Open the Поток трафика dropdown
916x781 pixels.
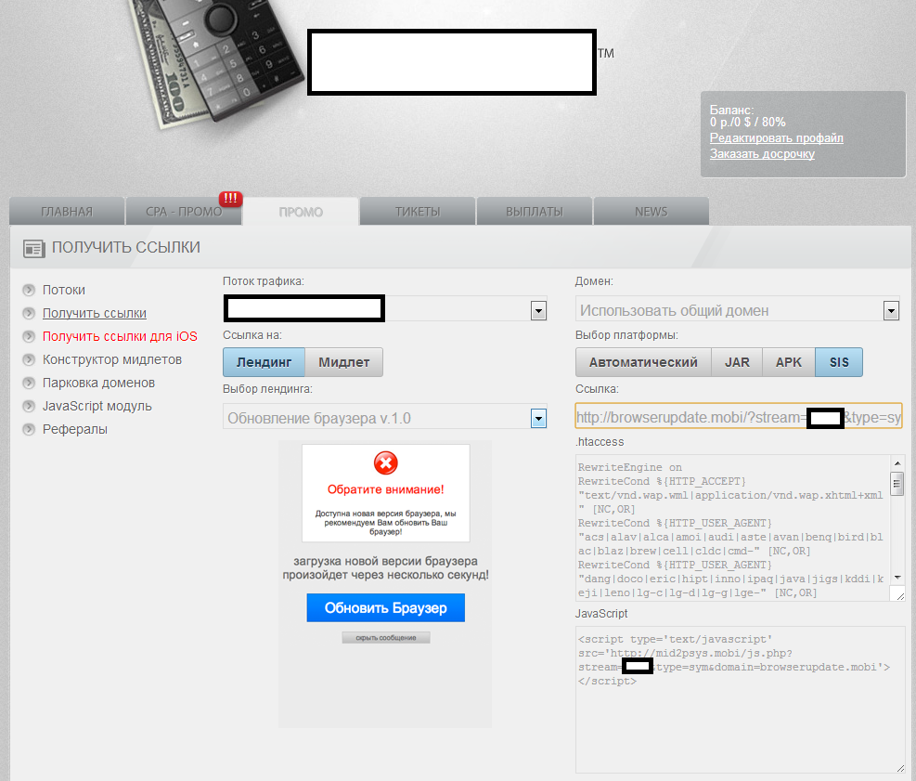tap(538, 311)
